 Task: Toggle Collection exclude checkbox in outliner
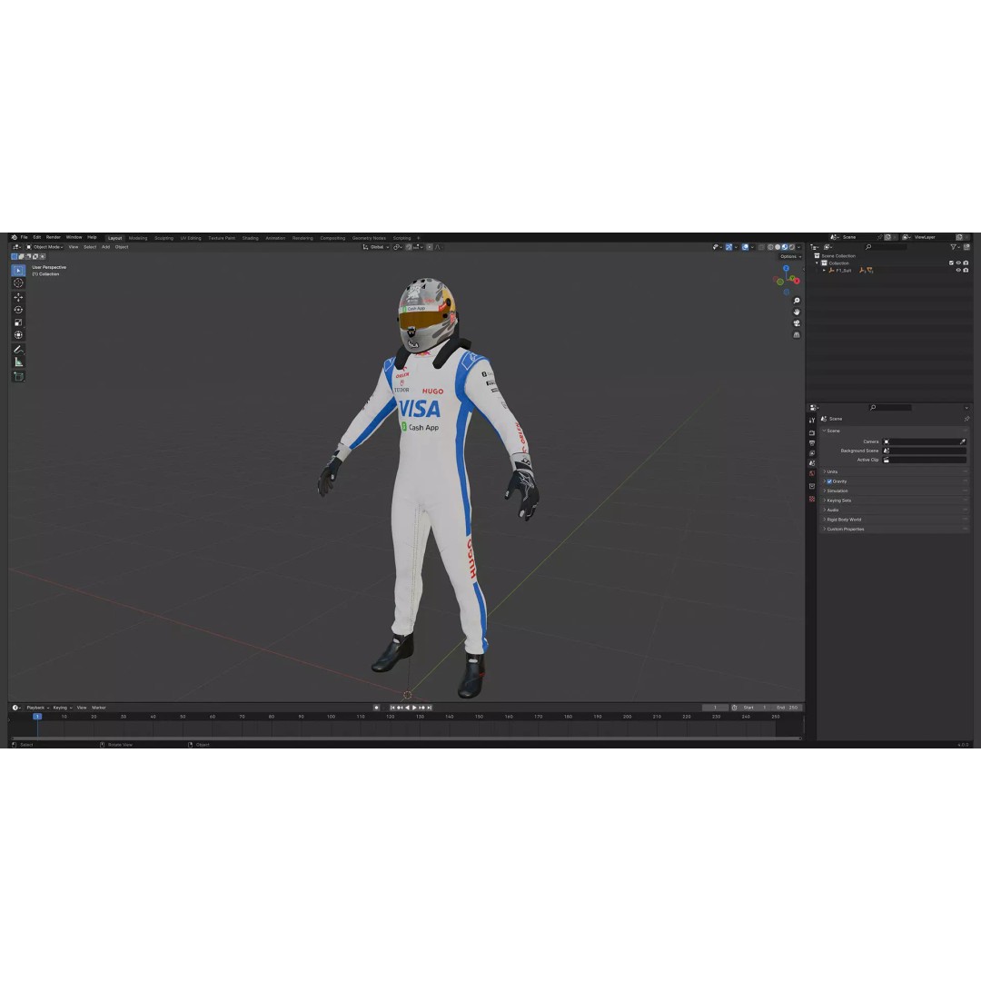click(951, 263)
